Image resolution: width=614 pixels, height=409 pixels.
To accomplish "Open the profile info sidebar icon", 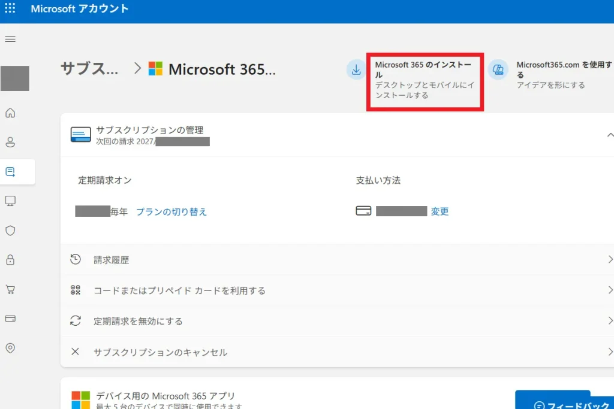I will pos(10,142).
